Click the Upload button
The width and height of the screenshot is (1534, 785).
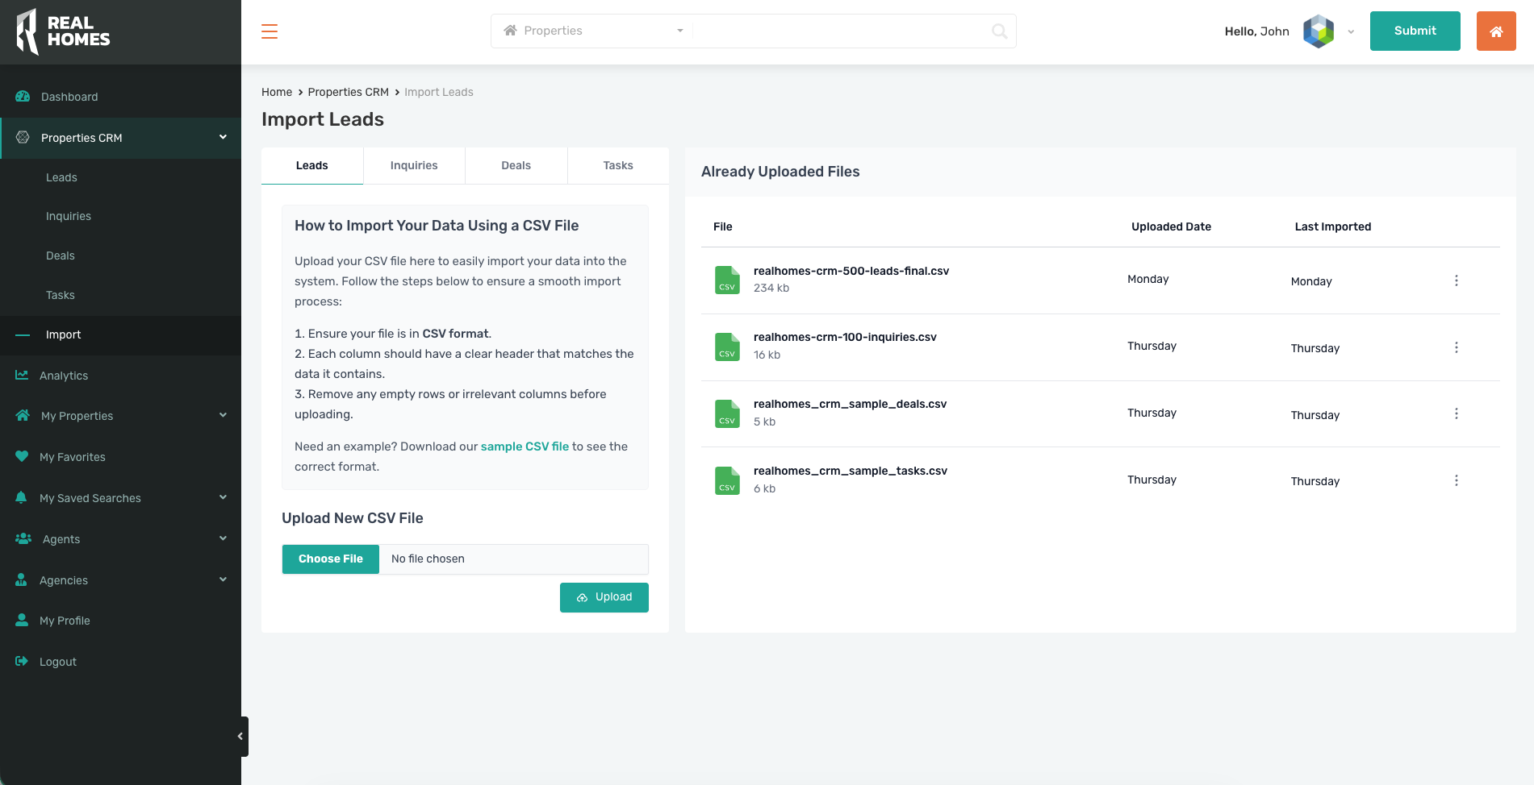[x=604, y=597]
